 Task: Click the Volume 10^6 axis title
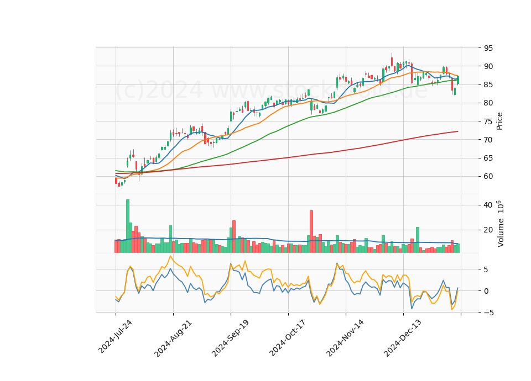coord(500,224)
